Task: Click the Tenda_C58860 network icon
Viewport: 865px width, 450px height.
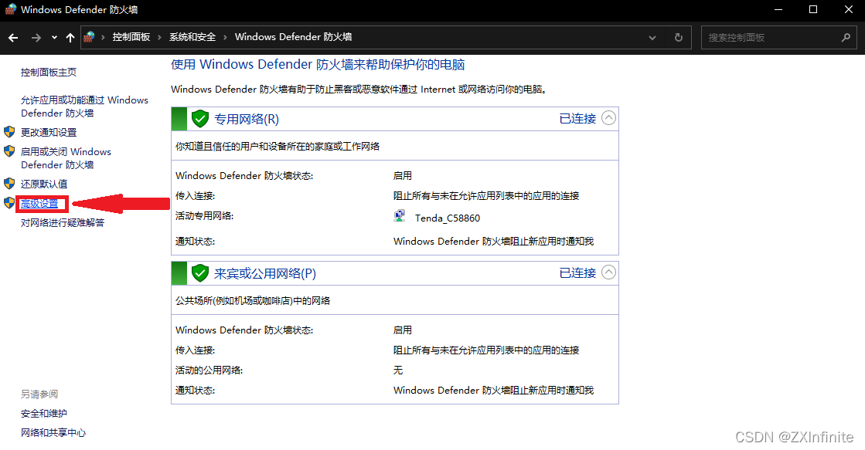Action: [400, 216]
